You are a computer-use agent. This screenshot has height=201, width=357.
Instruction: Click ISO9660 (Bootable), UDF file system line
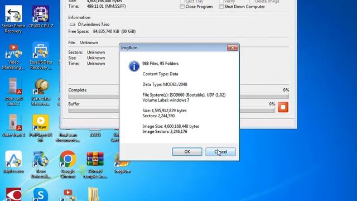click(x=184, y=95)
